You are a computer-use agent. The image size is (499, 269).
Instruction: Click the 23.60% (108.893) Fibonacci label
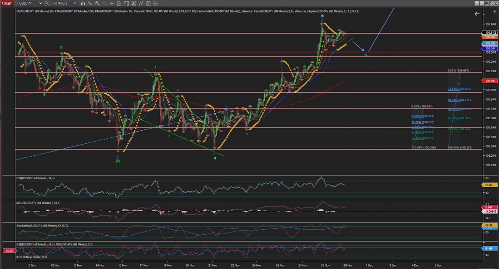[459, 89]
